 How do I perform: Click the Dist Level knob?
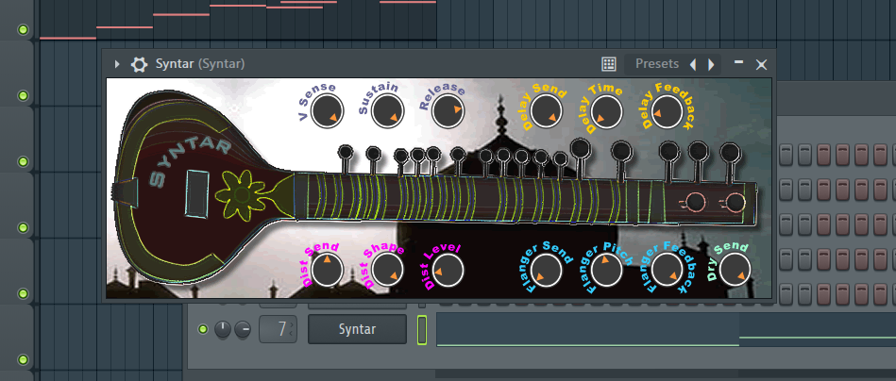coord(448,269)
